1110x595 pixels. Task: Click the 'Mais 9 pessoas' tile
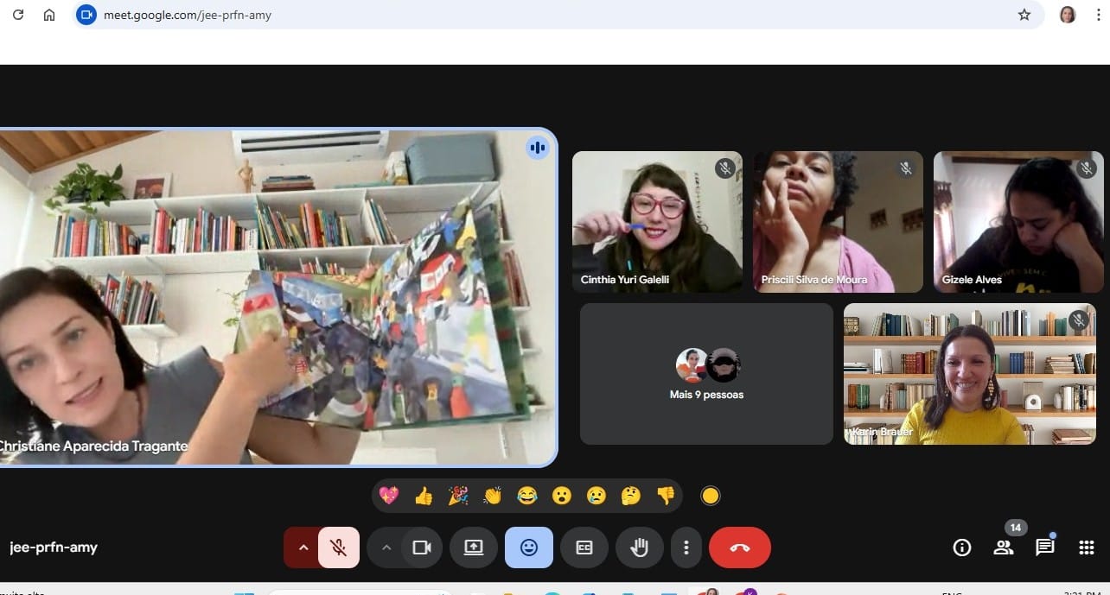click(706, 374)
